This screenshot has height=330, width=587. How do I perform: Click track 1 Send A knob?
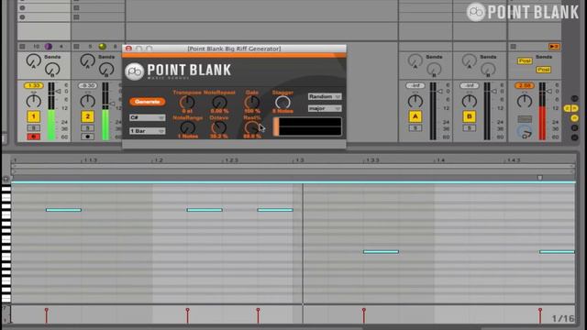[x=33, y=60]
